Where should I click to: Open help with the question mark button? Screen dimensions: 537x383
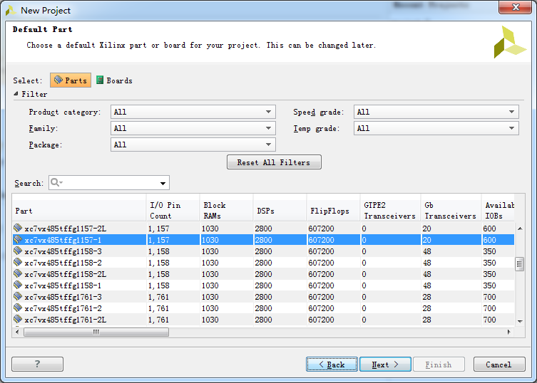(x=37, y=364)
